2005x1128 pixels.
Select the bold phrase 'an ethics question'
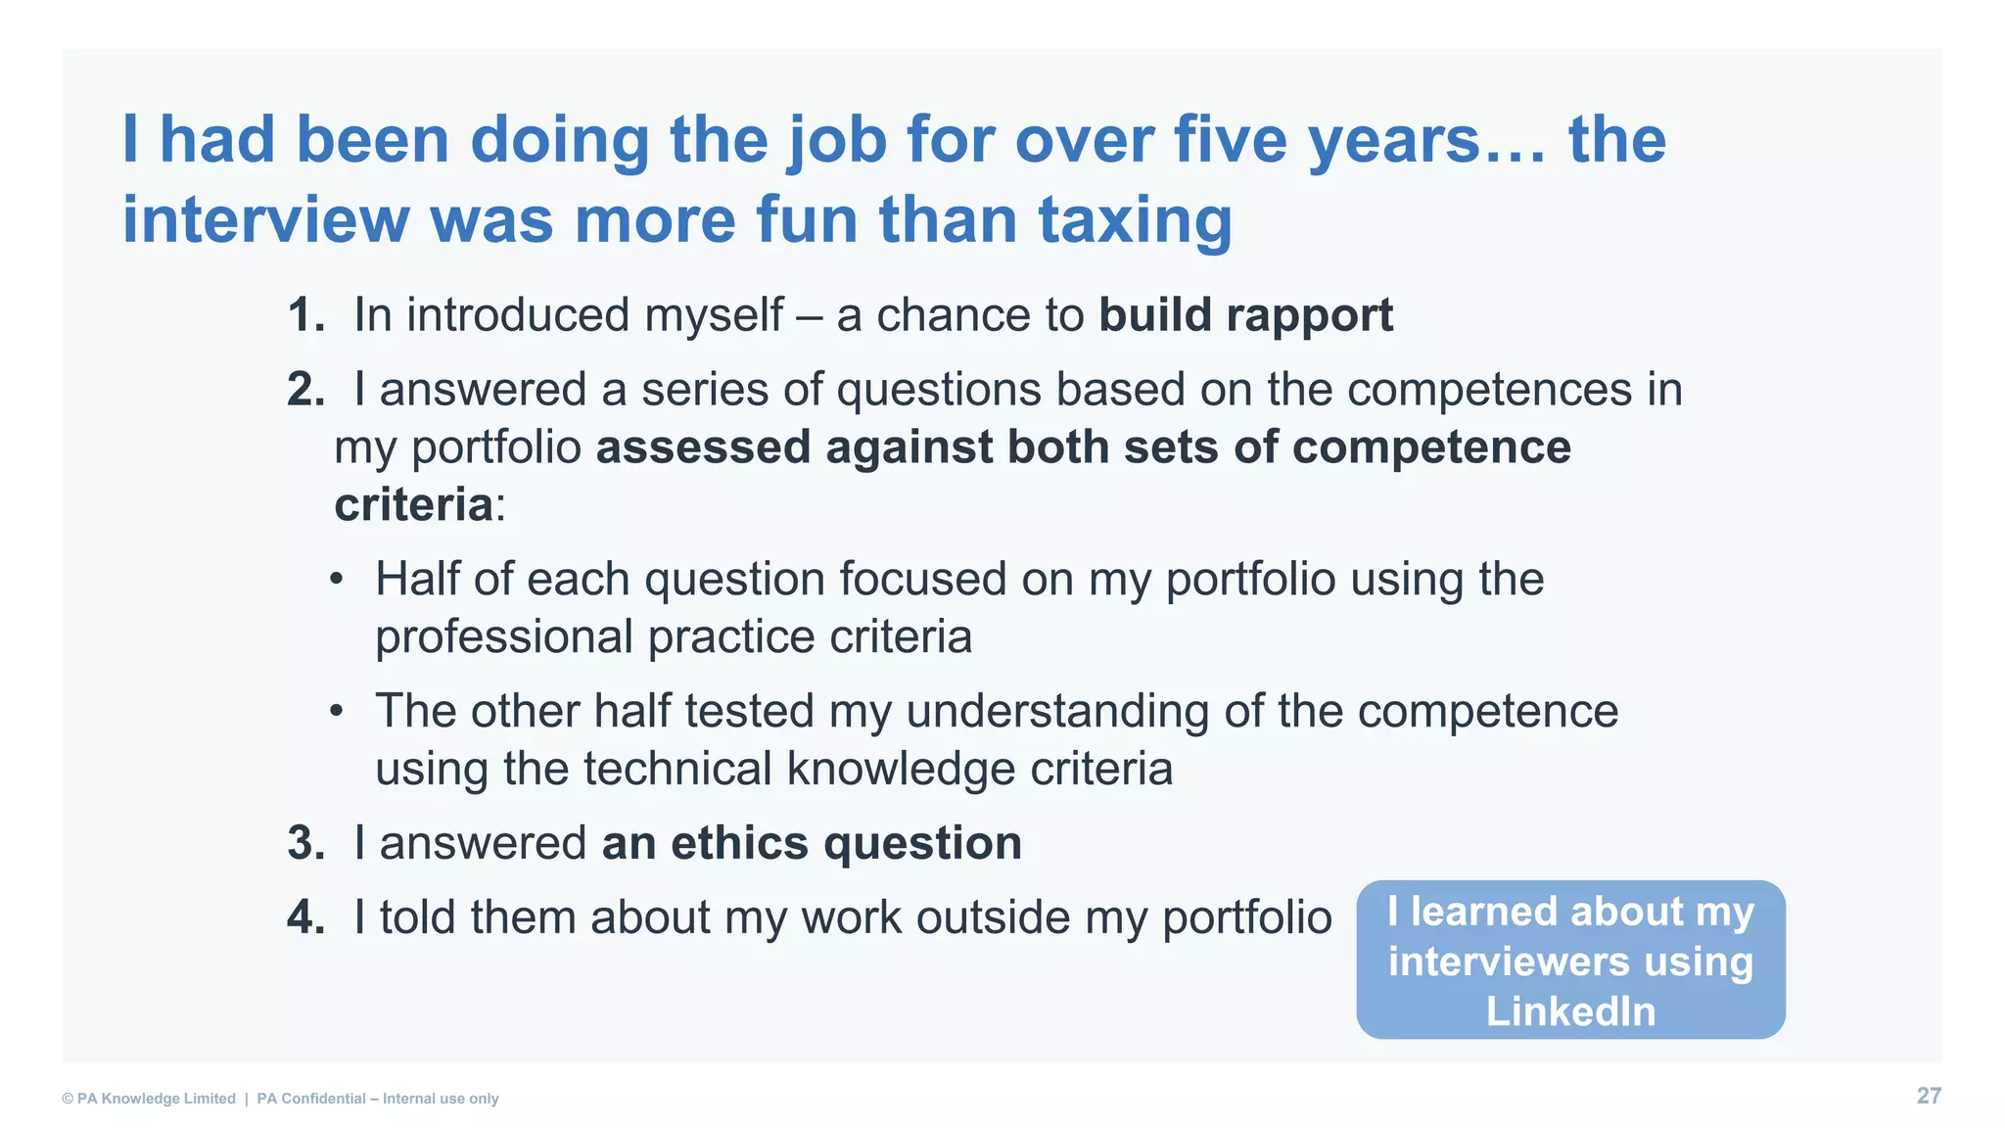pyautogui.click(x=812, y=843)
